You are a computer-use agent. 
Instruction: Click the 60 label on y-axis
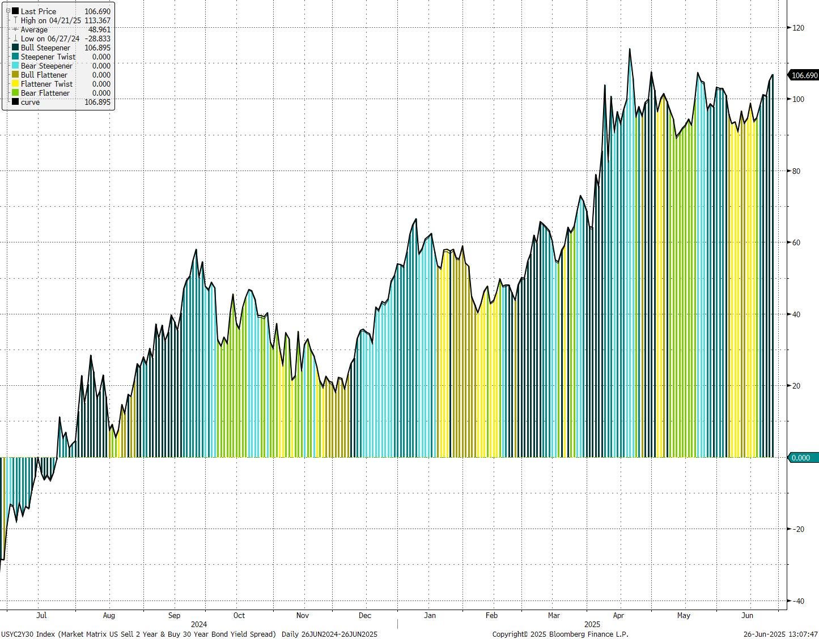(796, 242)
